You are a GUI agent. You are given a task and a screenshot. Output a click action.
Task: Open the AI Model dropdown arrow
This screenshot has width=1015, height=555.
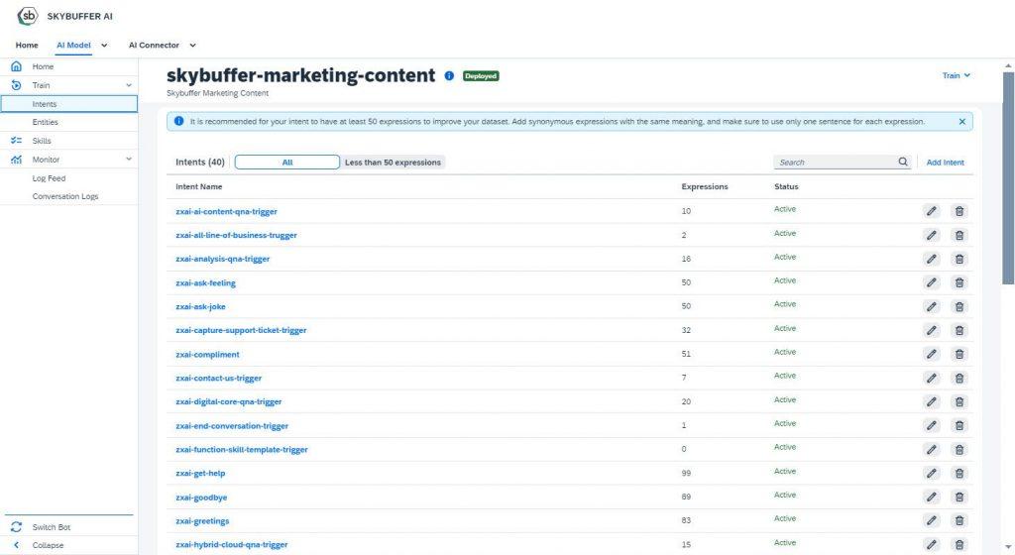pos(104,46)
